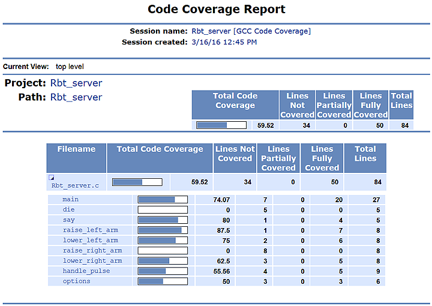Click the say function link

tap(68, 220)
